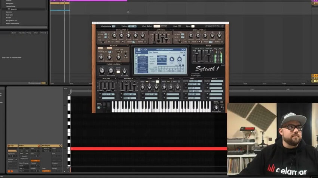The height and width of the screenshot is (178, 318).
Task: Click Oscillator A1 Phase knob
Action: click(121, 35)
